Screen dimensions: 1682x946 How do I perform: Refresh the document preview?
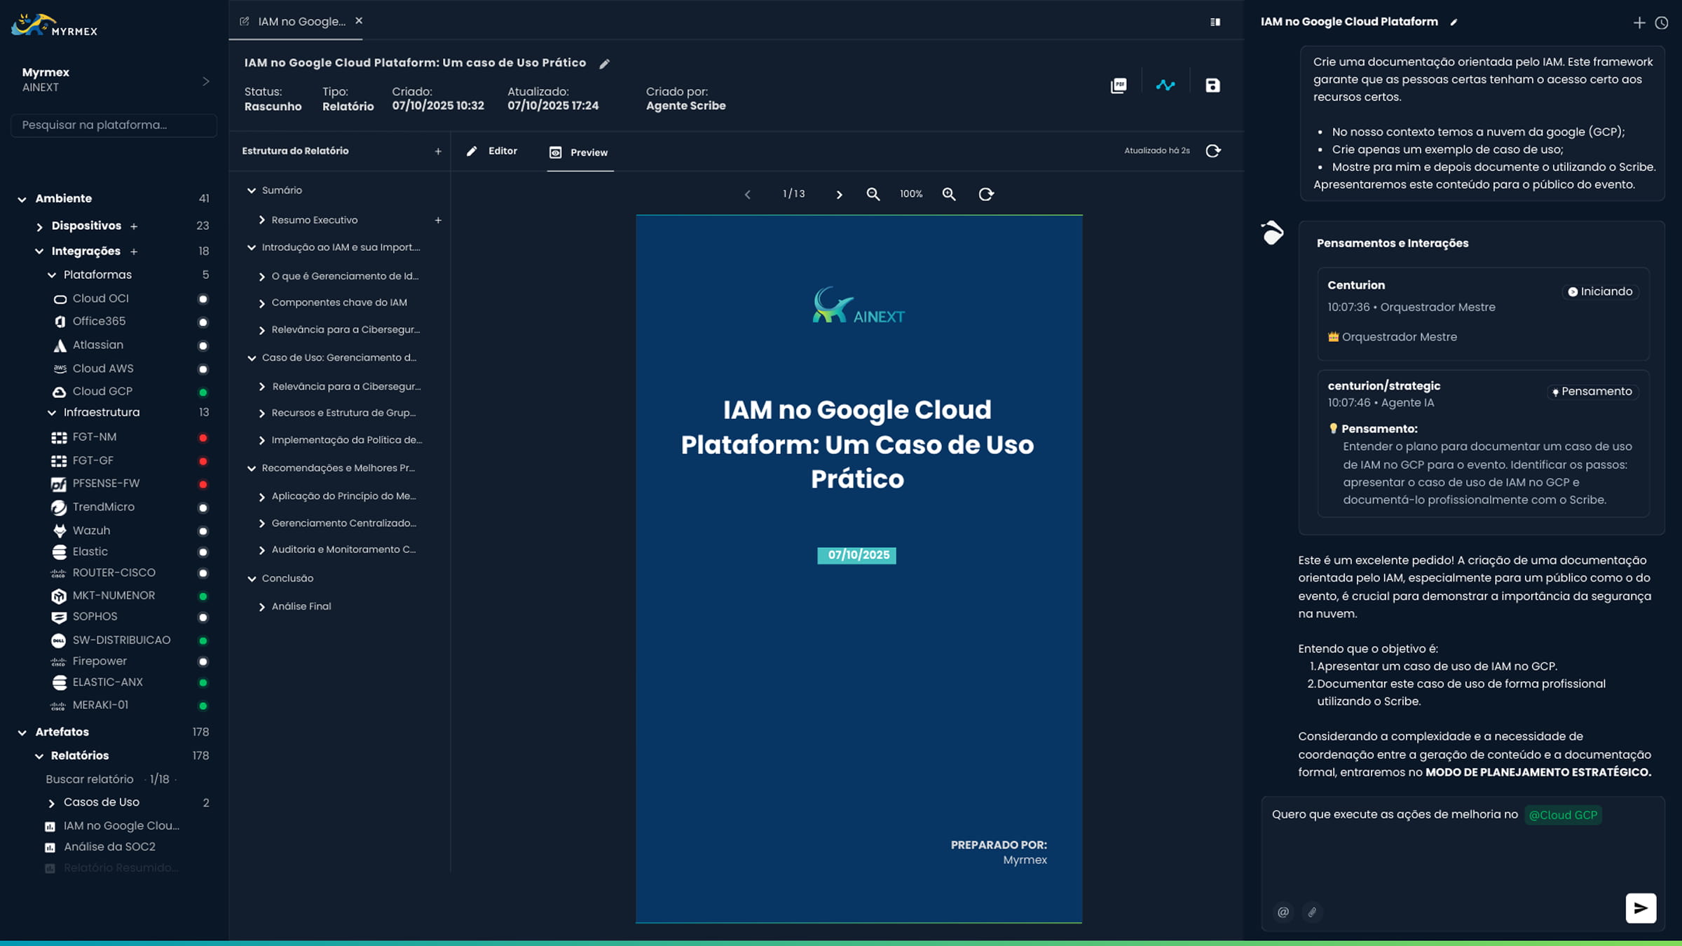point(986,194)
